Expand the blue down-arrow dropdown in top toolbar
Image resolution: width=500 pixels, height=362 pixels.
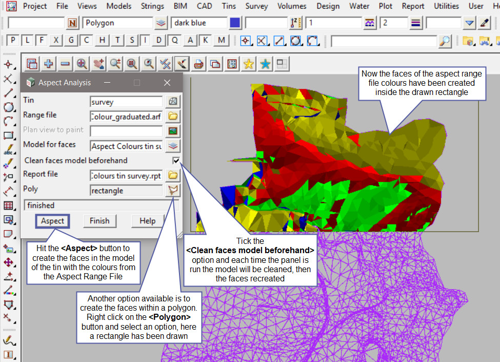point(469,23)
